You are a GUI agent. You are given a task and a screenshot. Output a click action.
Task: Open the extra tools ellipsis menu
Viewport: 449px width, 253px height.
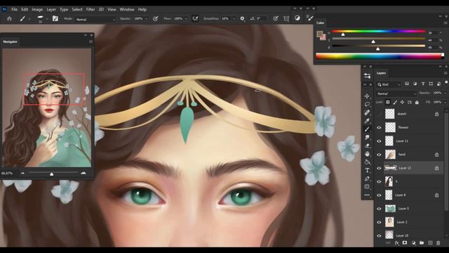tap(367, 195)
